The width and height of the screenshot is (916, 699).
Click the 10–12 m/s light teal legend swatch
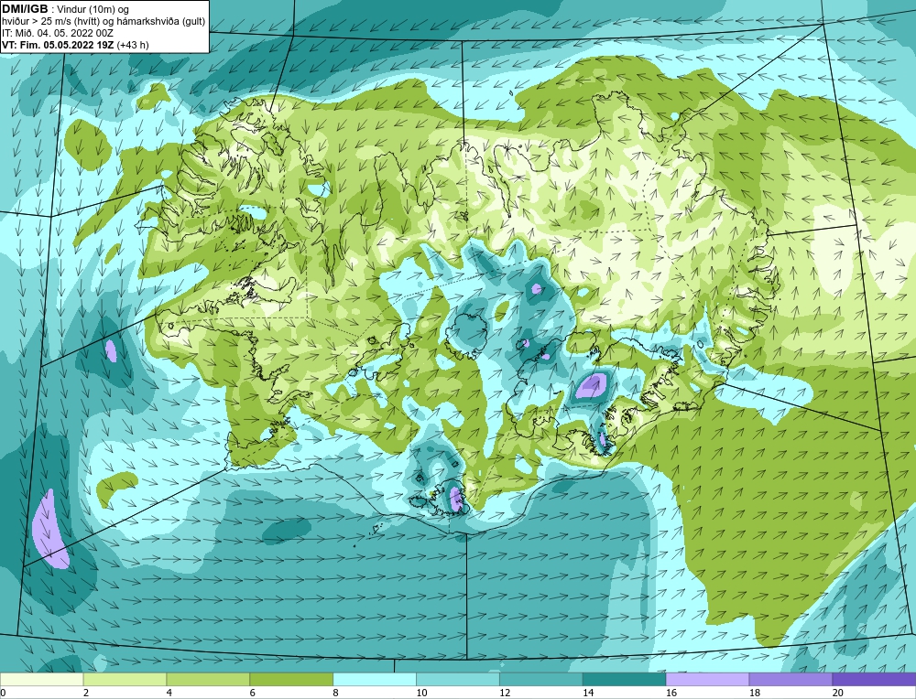[457, 679]
